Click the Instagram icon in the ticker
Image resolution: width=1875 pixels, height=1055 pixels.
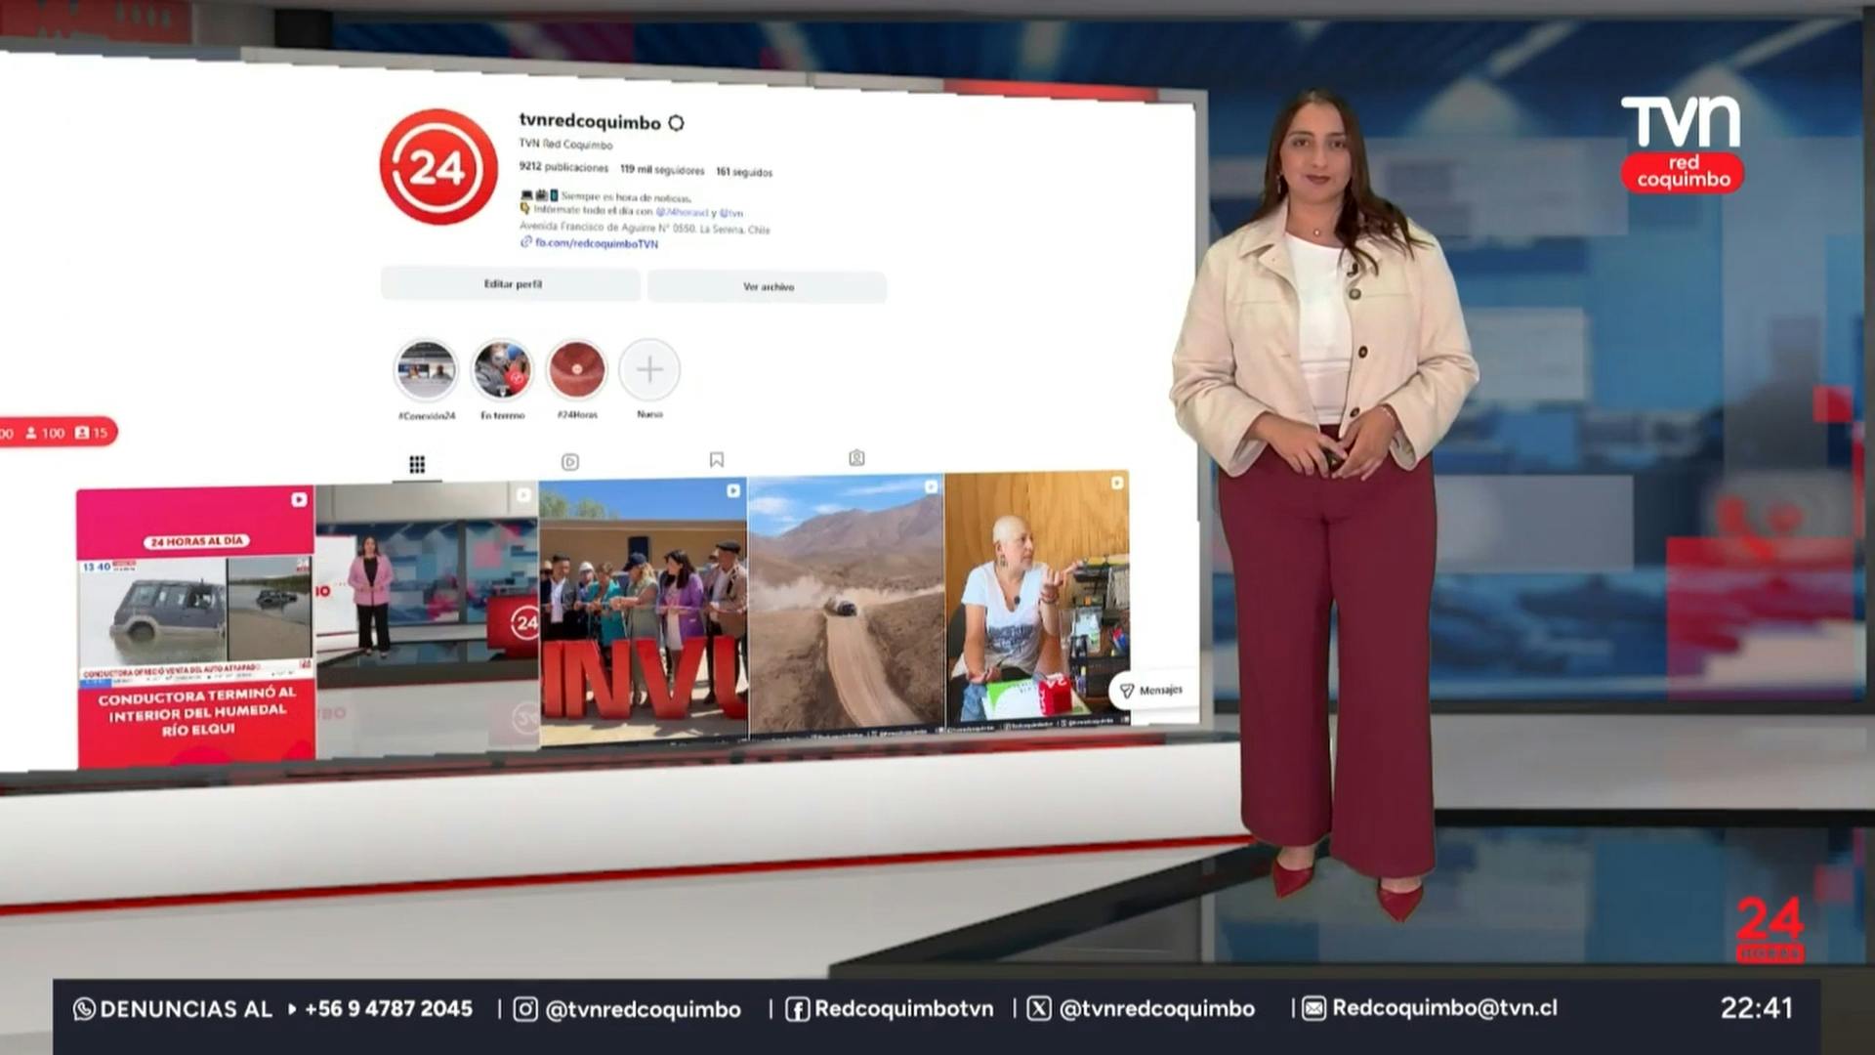click(525, 1009)
